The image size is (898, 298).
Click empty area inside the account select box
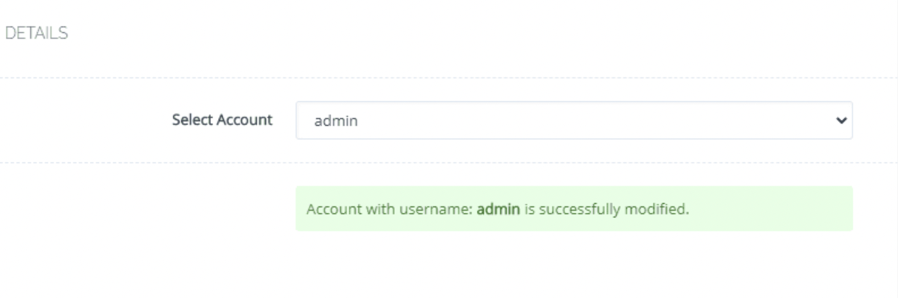tap(582, 120)
